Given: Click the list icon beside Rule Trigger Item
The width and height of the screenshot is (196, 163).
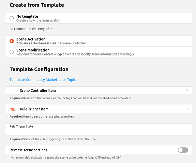Looking at the screenshot, I should 12,109.
